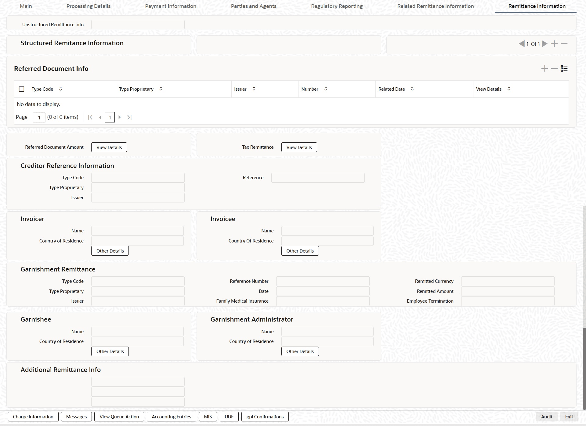Click the Accounting Entries button
The width and height of the screenshot is (586, 426).
pyautogui.click(x=171, y=417)
